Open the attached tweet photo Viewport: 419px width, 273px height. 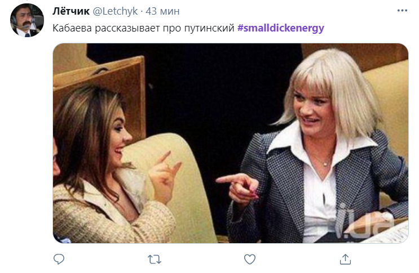[231, 143]
